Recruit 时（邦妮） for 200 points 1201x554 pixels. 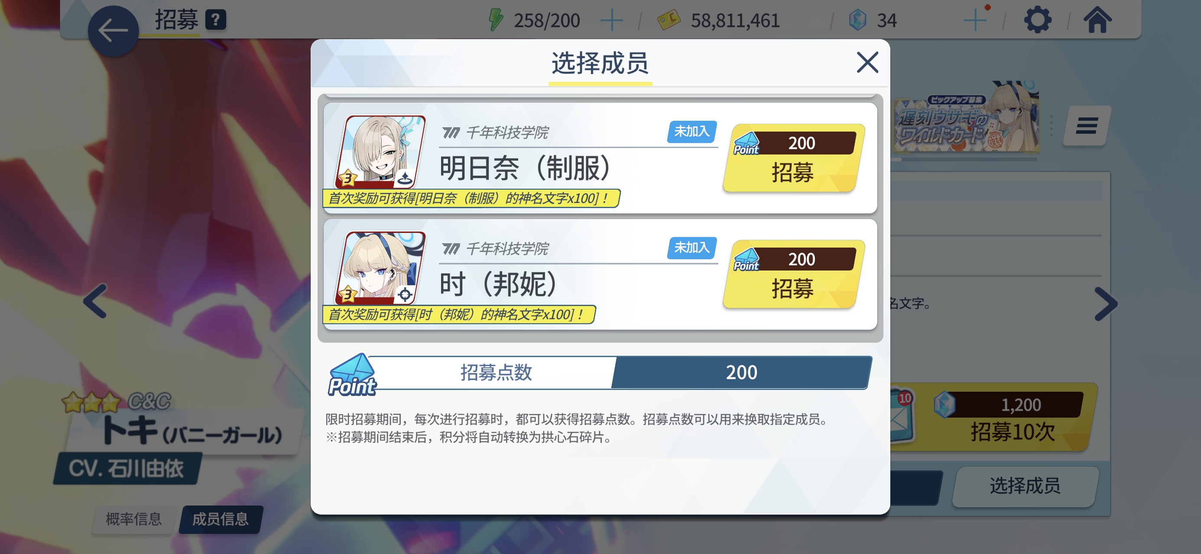(x=794, y=274)
